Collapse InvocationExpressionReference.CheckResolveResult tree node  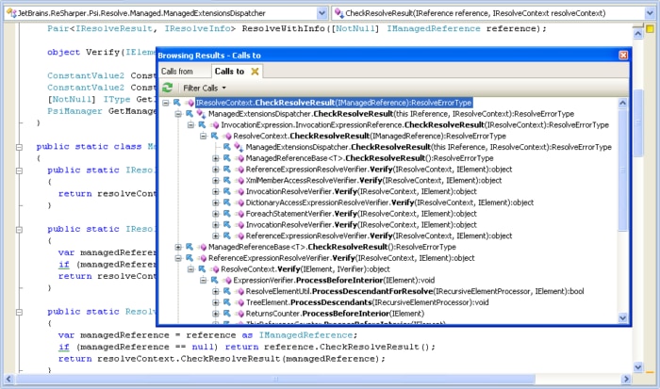point(190,124)
